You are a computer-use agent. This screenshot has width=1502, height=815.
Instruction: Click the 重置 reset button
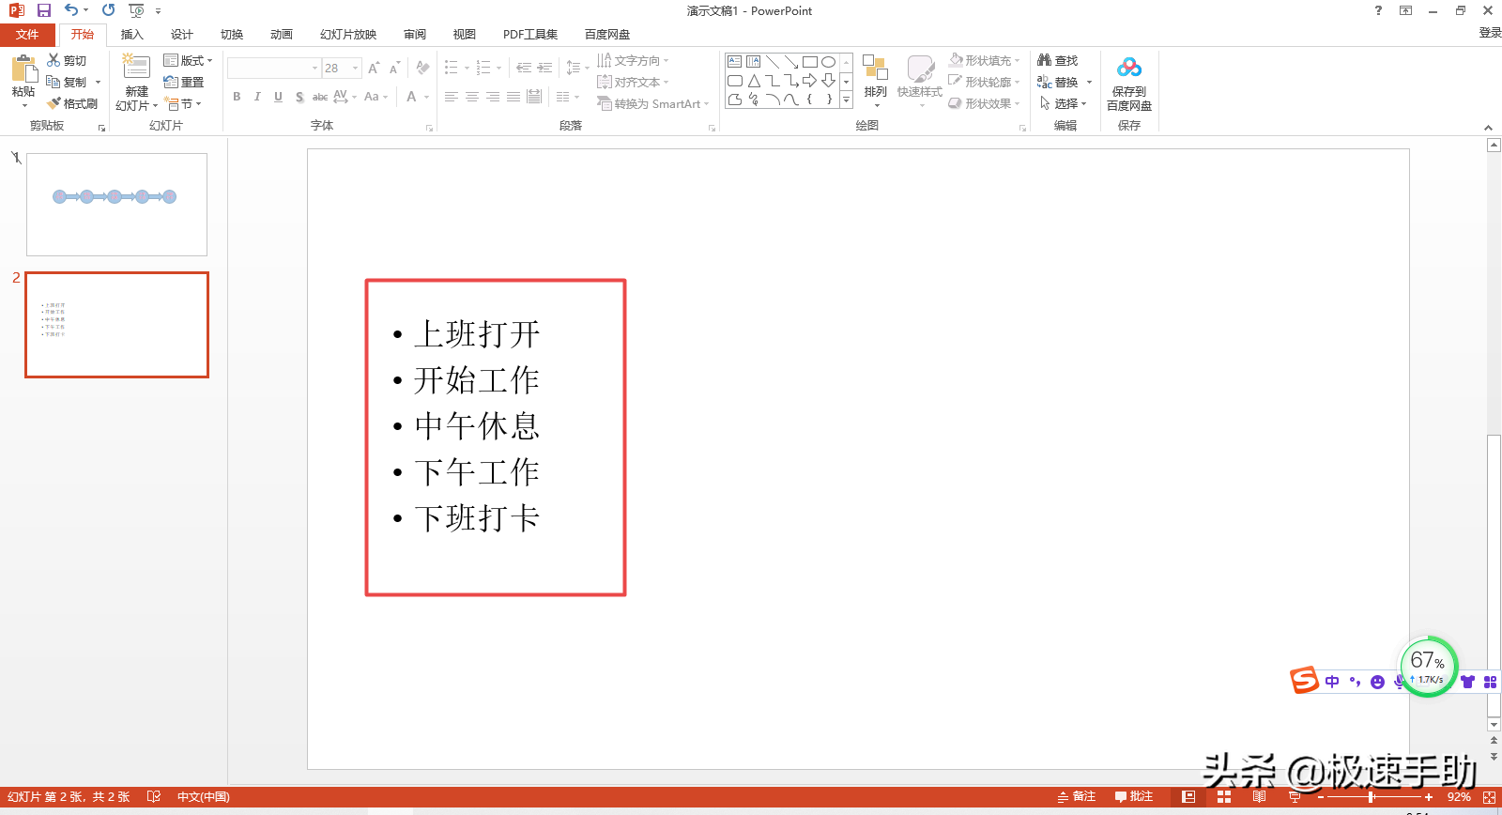click(x=184, y=82)
